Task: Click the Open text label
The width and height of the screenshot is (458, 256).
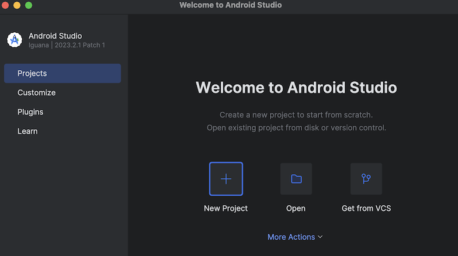Action: point(296,208)
